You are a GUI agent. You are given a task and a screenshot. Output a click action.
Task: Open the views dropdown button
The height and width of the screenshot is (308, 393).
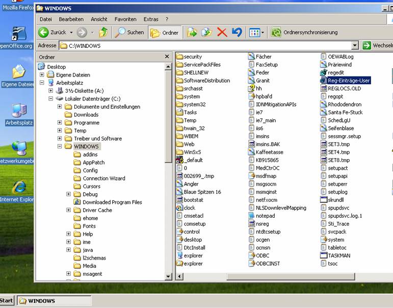tap(256, 32)
